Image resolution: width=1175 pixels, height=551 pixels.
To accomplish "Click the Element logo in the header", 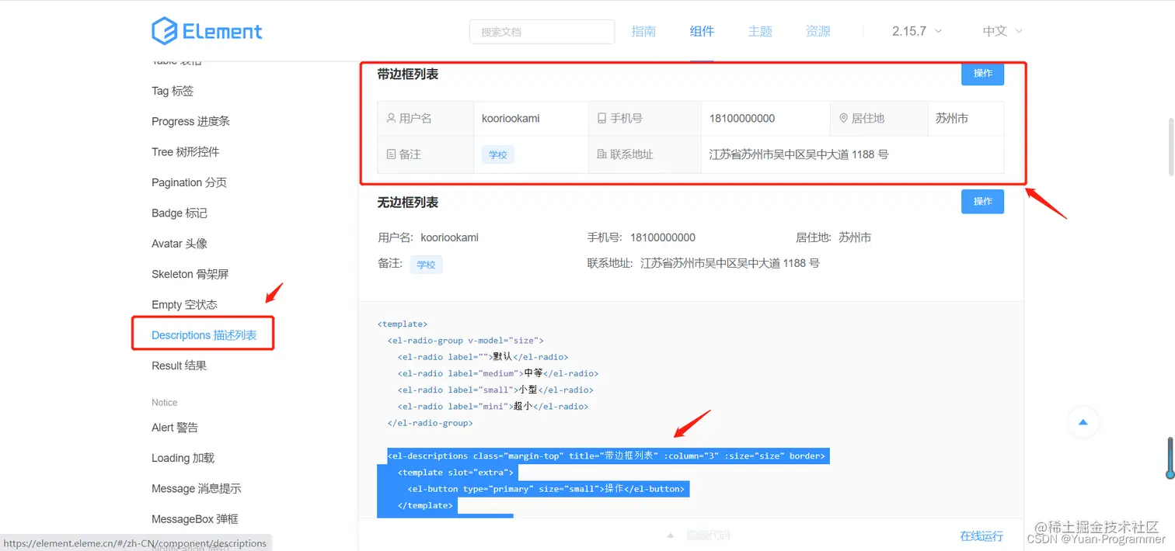I will (207, 30).
